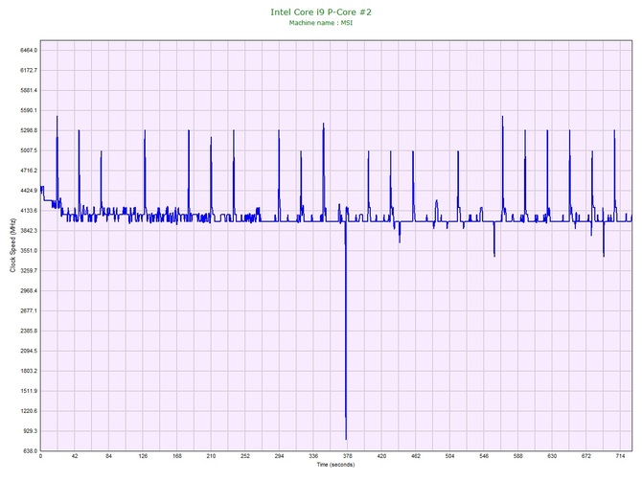
Task: Click the 84 tick on time axis
Action: (x=108, y=456)
